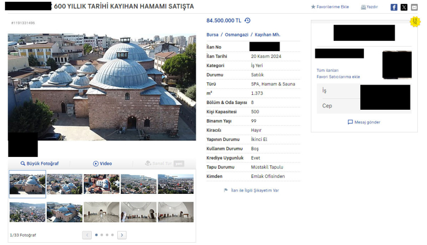Share listing by email envelope icon
Image resolution: width=427 pixels, height=245 pixels.
pyautogui.click(x=414, y=7)
